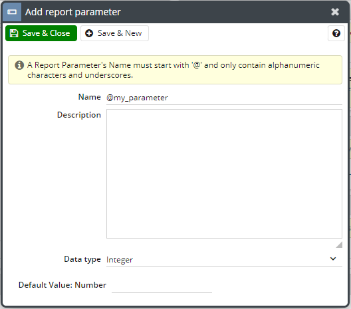Image resolution: width=351 pixels, height=309 pixels.
Task: Focus the Default Value Number field
Action: [x=162, y=286]
